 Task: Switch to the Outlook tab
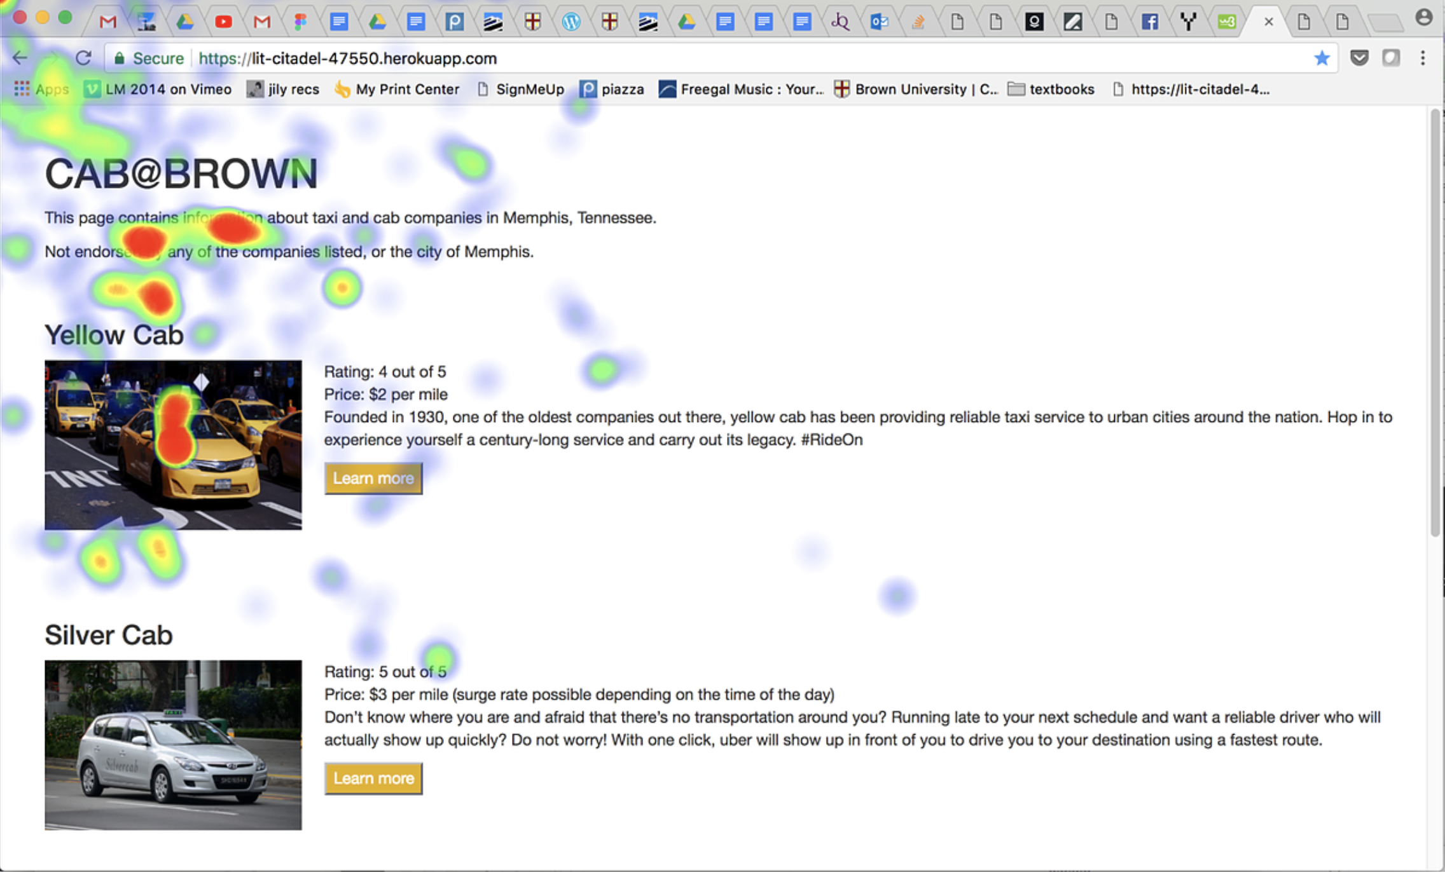pos(879,22)
